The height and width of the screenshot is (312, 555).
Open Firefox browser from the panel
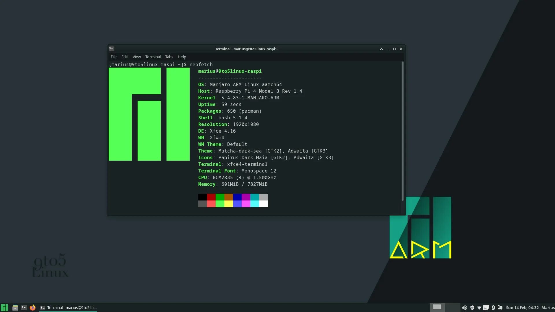coord(33,308)
